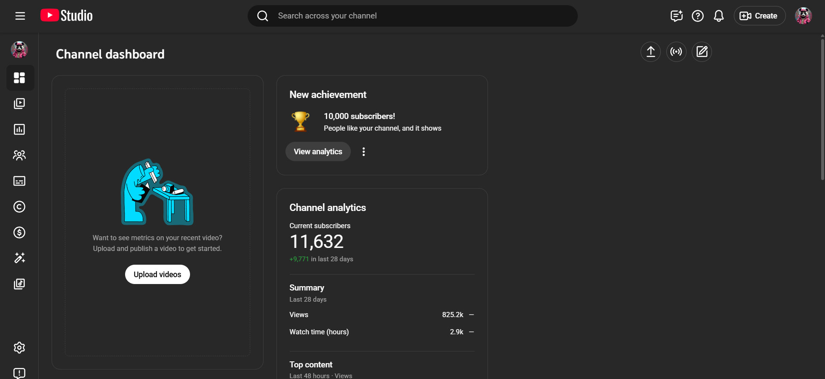
Task: Open the notifications bell
Action: point(718,16)
